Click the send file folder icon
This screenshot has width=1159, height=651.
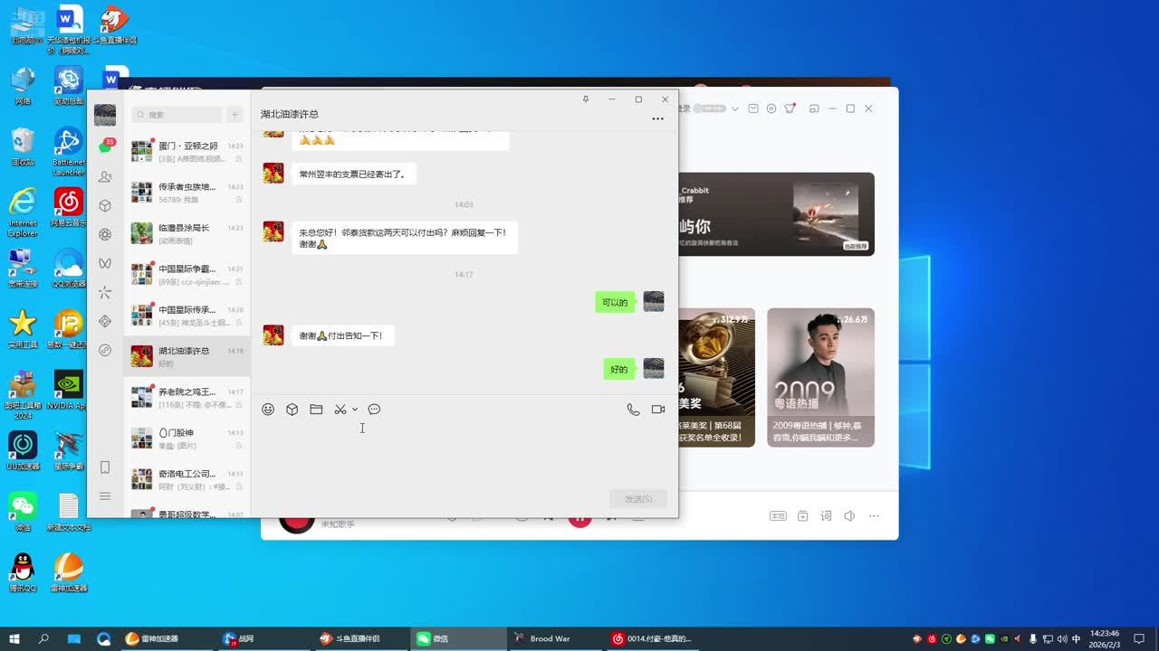click(x=316, y=410)
